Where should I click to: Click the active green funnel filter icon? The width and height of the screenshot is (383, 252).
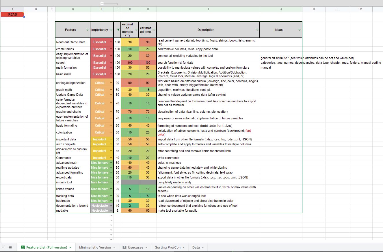tap(118, 30)
